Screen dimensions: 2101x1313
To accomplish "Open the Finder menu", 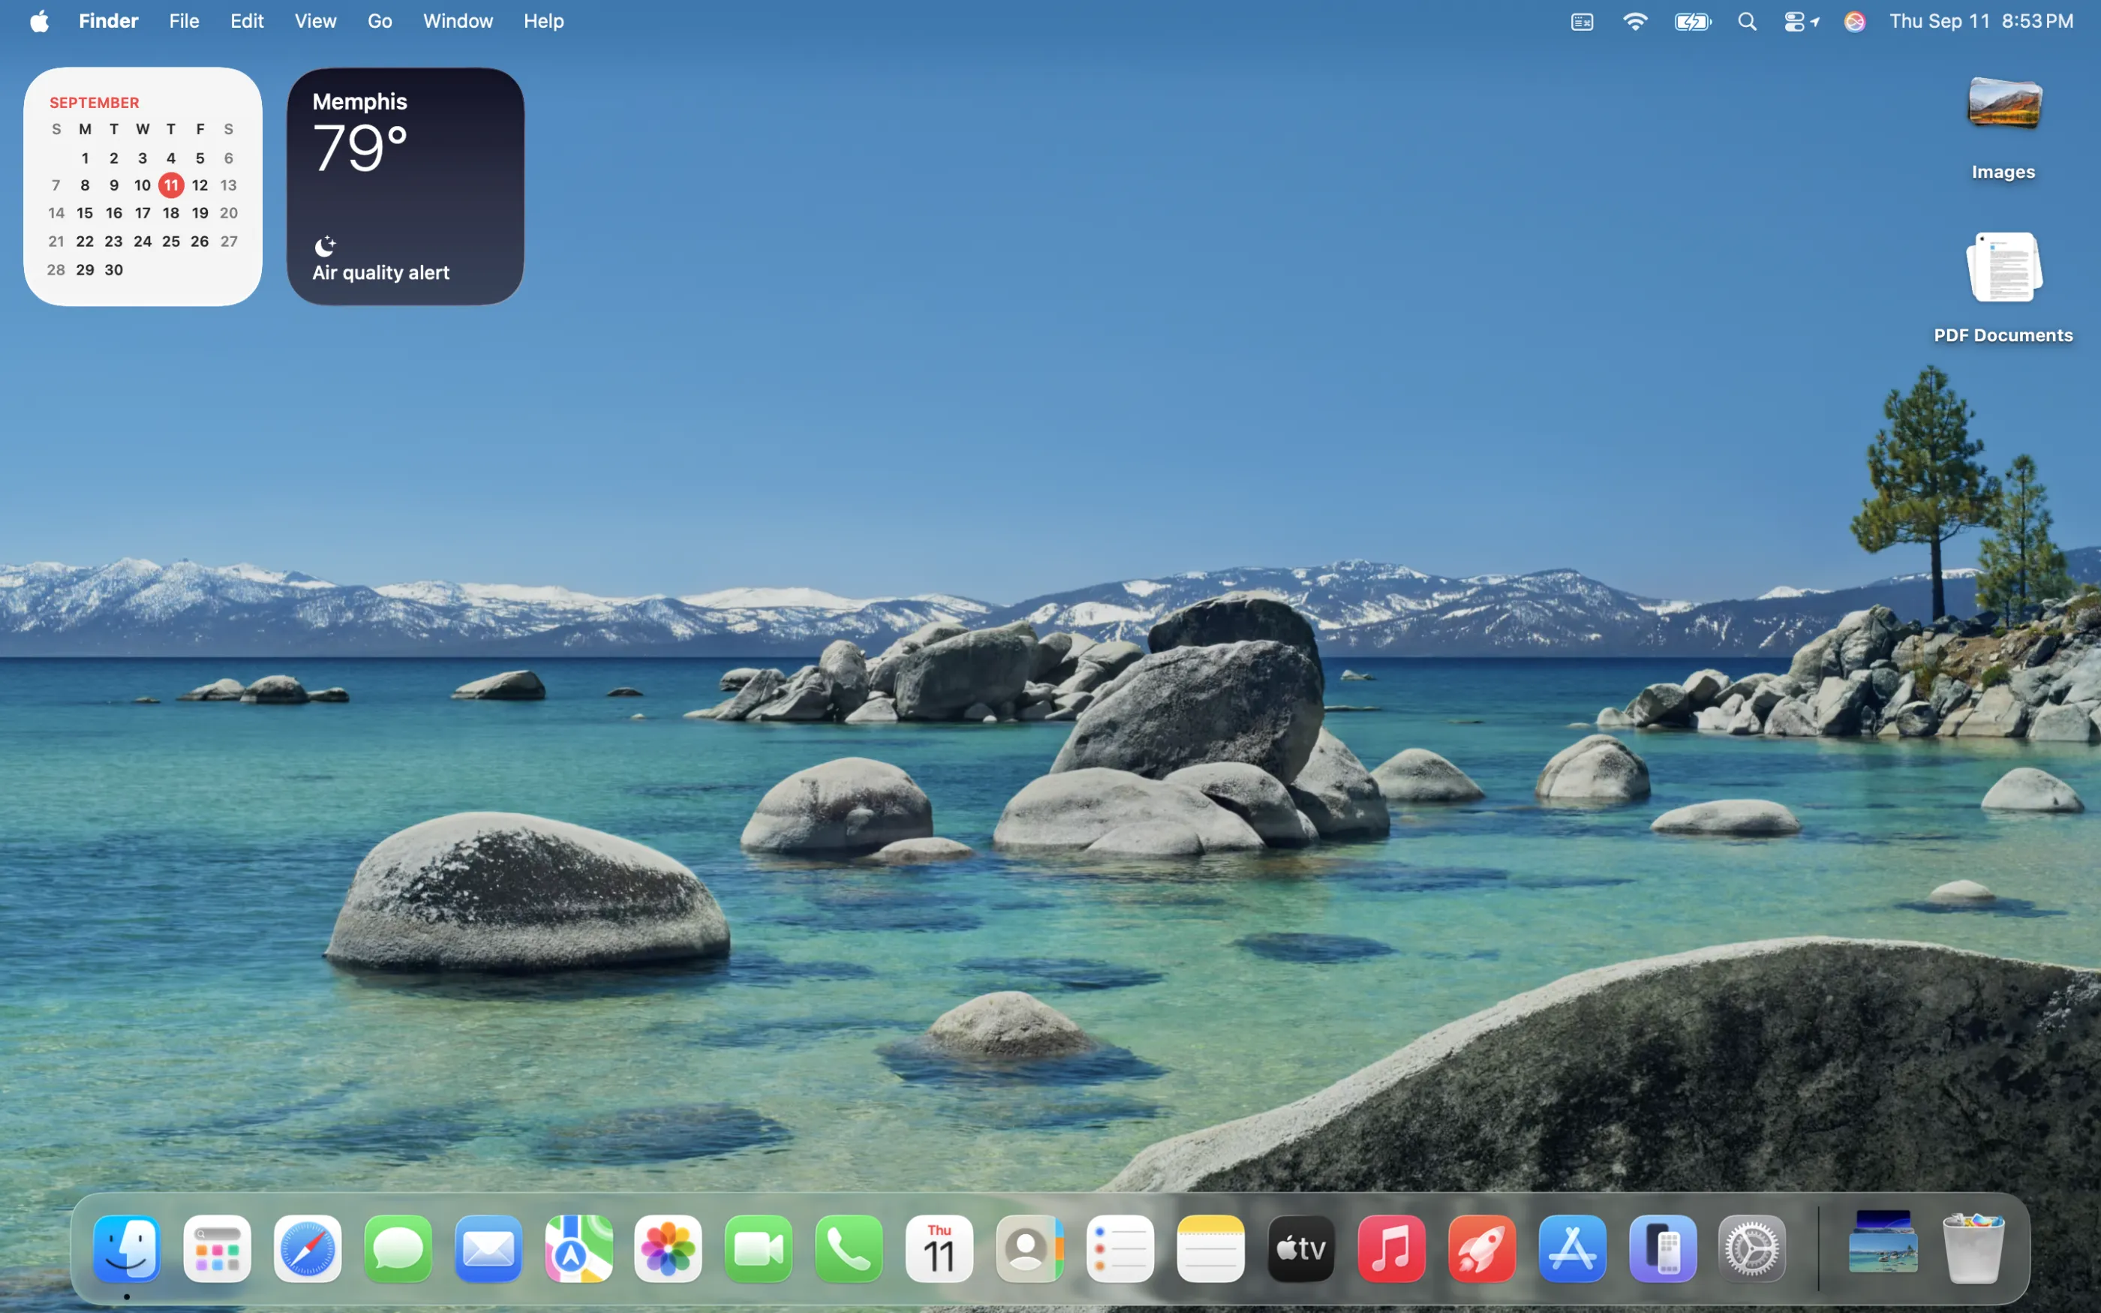I will coord(107,21).
